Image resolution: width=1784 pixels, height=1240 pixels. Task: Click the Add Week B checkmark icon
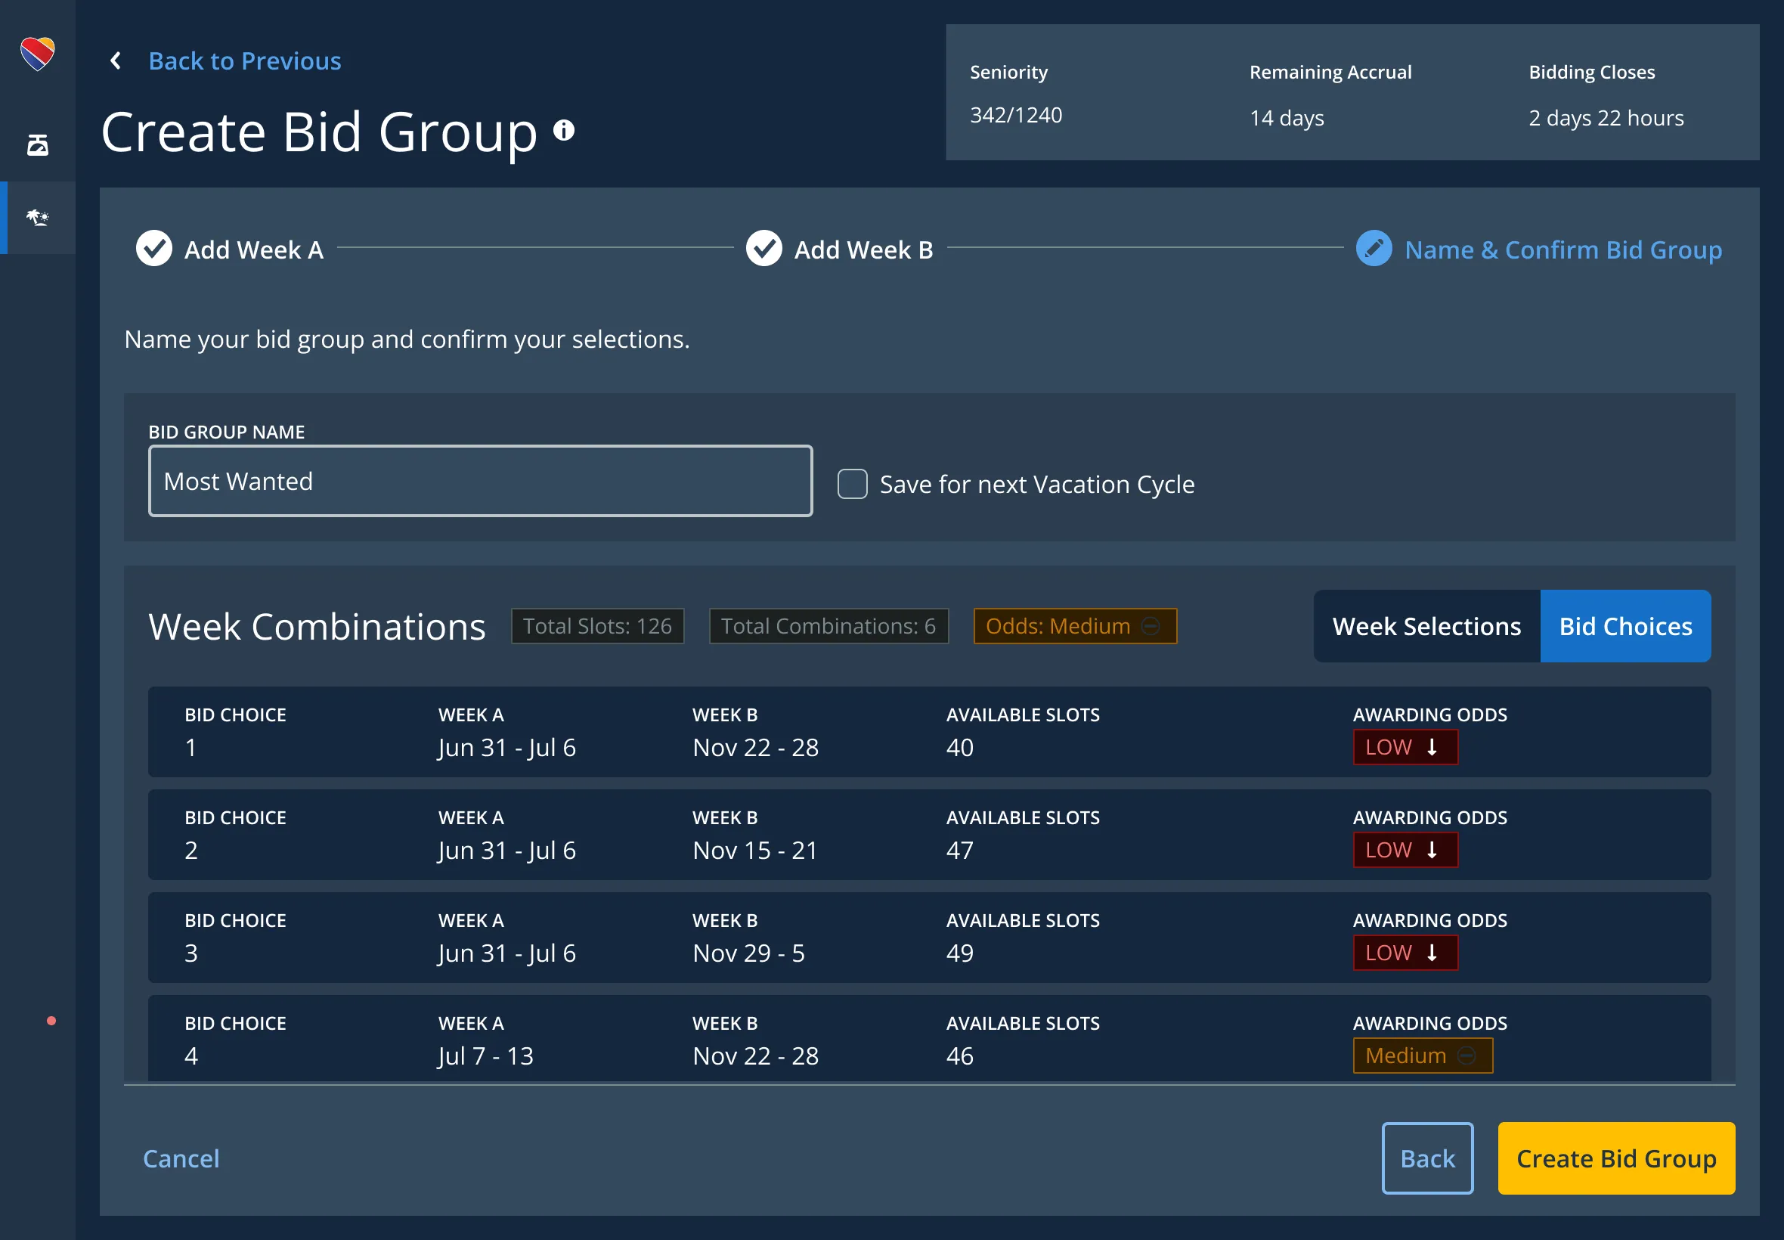coord(764,249)
